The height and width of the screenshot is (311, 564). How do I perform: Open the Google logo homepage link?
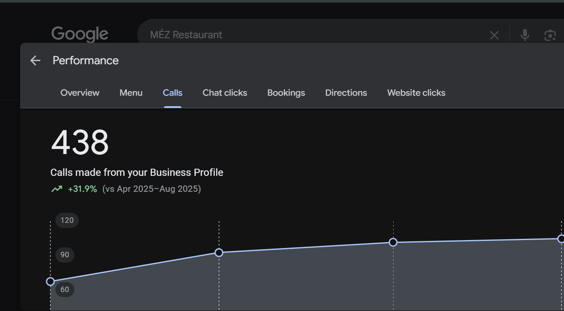tap(80, 34)
